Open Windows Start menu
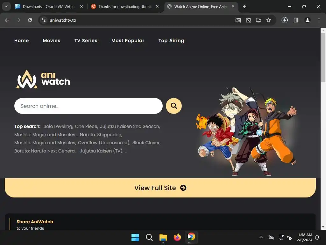The height and width of the screenshot is (245, 326). pyautogui.click(x=135, y=237)
